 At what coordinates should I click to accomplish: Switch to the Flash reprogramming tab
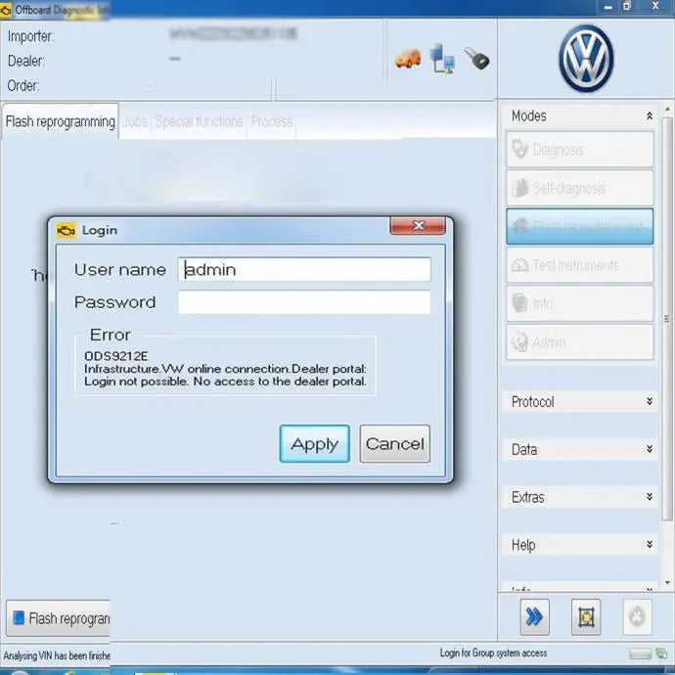(61, 122)
